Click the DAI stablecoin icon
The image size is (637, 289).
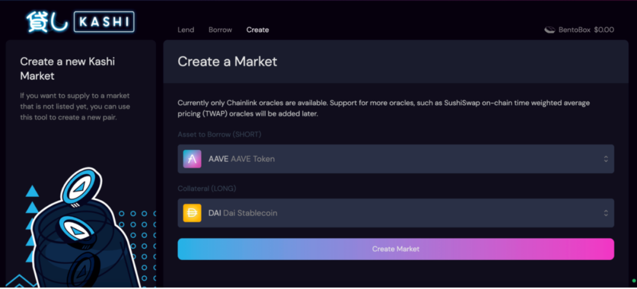(x=192, y=213)
